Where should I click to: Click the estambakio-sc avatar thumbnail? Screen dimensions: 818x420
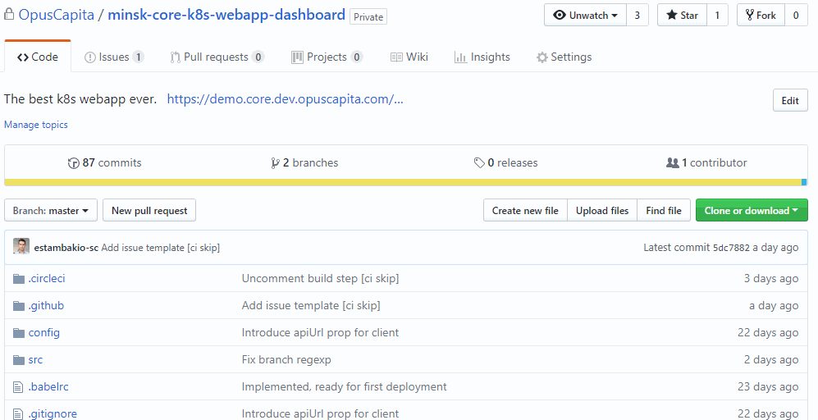click(x=21, y=247)
